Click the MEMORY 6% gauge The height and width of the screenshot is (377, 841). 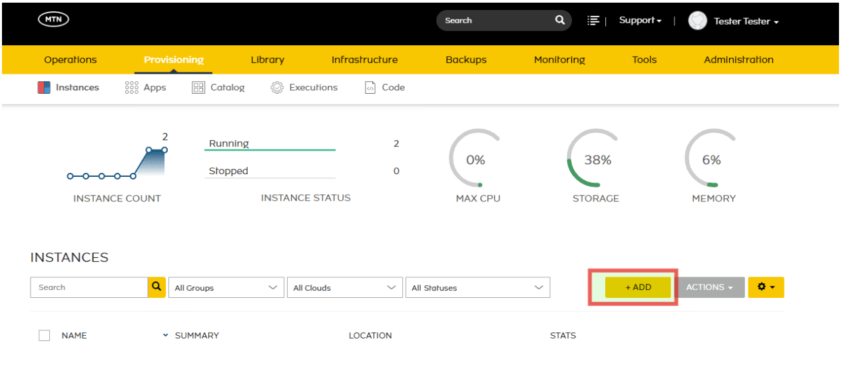click(x=711, y=160)
